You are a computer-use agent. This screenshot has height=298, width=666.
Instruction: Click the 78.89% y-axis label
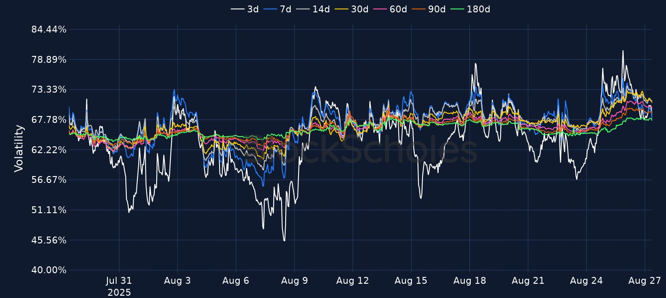(x=49, y=60)
